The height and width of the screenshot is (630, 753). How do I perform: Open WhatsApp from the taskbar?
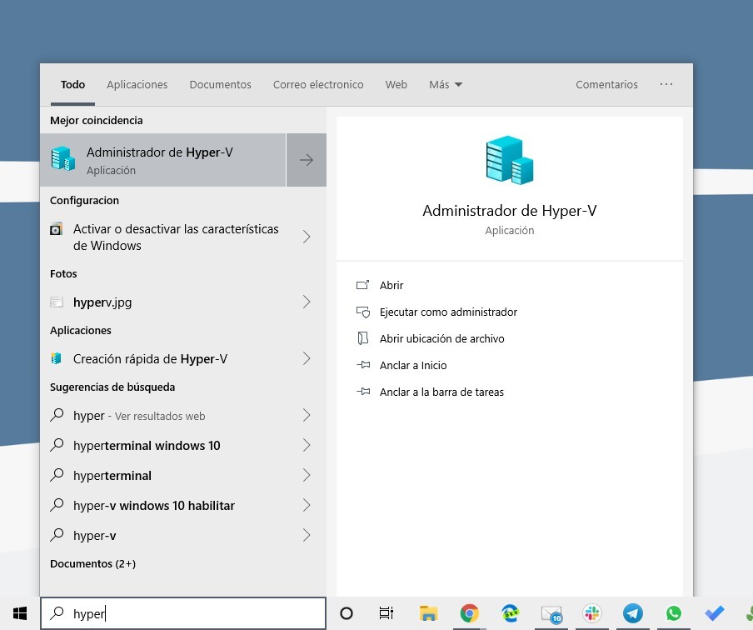click(x=674, y=613)
